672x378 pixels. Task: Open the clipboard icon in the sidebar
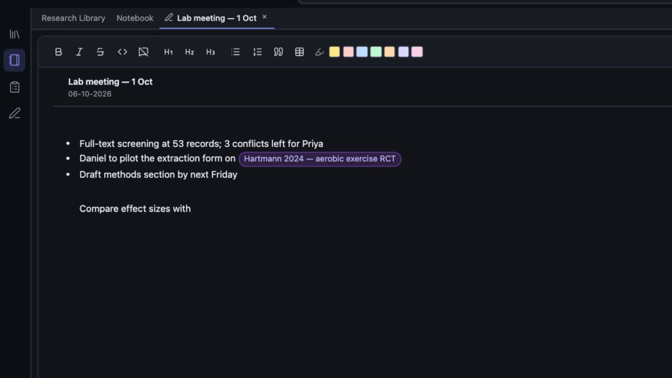pyautogui.click(x=15, y=87)
